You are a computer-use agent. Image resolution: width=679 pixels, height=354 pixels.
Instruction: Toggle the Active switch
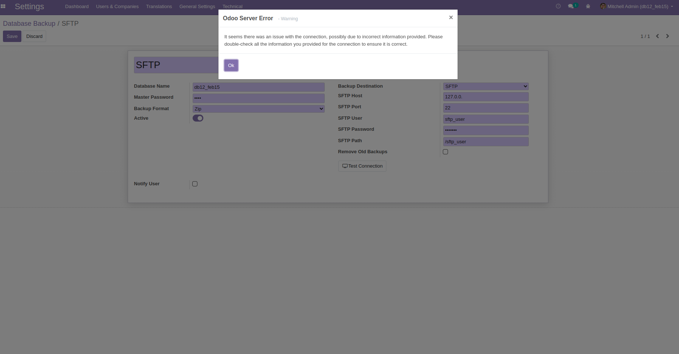pyautogui.click(x=198, y=118)
